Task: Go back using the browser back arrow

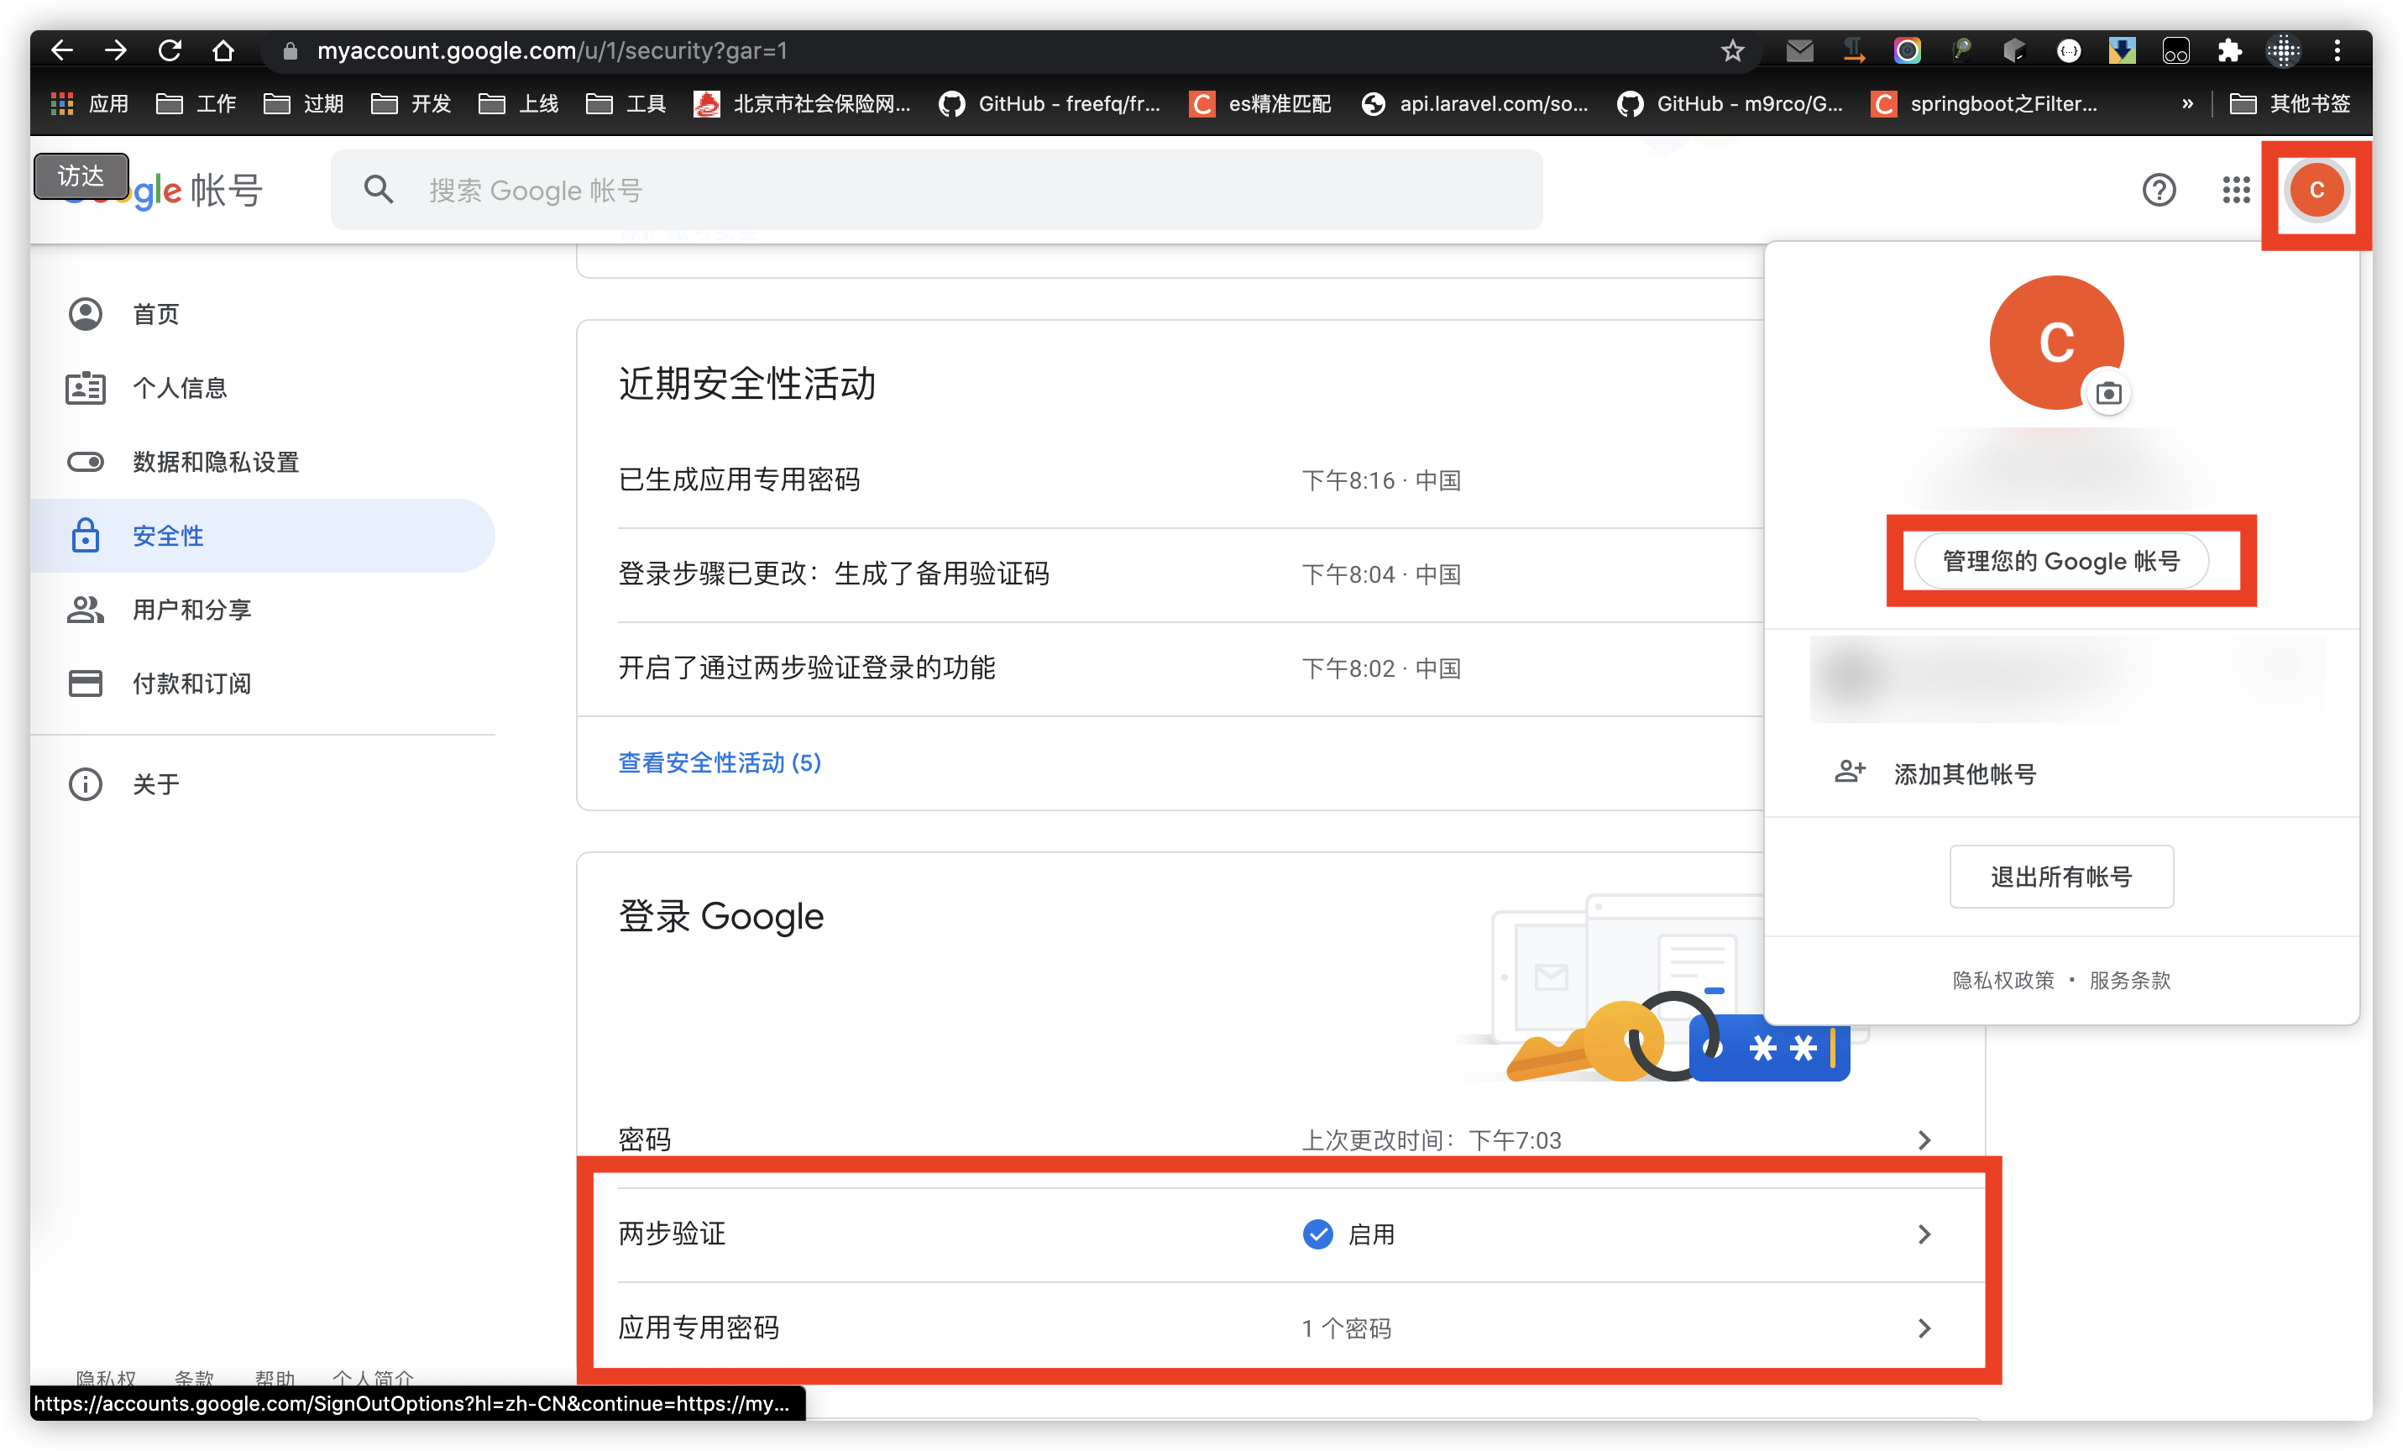Action: (x=62, y=50)
